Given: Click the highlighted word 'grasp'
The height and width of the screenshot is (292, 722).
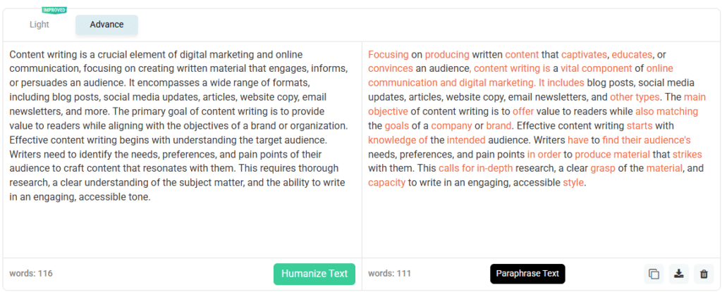Looking at the screenshot, I should [603, 168].
